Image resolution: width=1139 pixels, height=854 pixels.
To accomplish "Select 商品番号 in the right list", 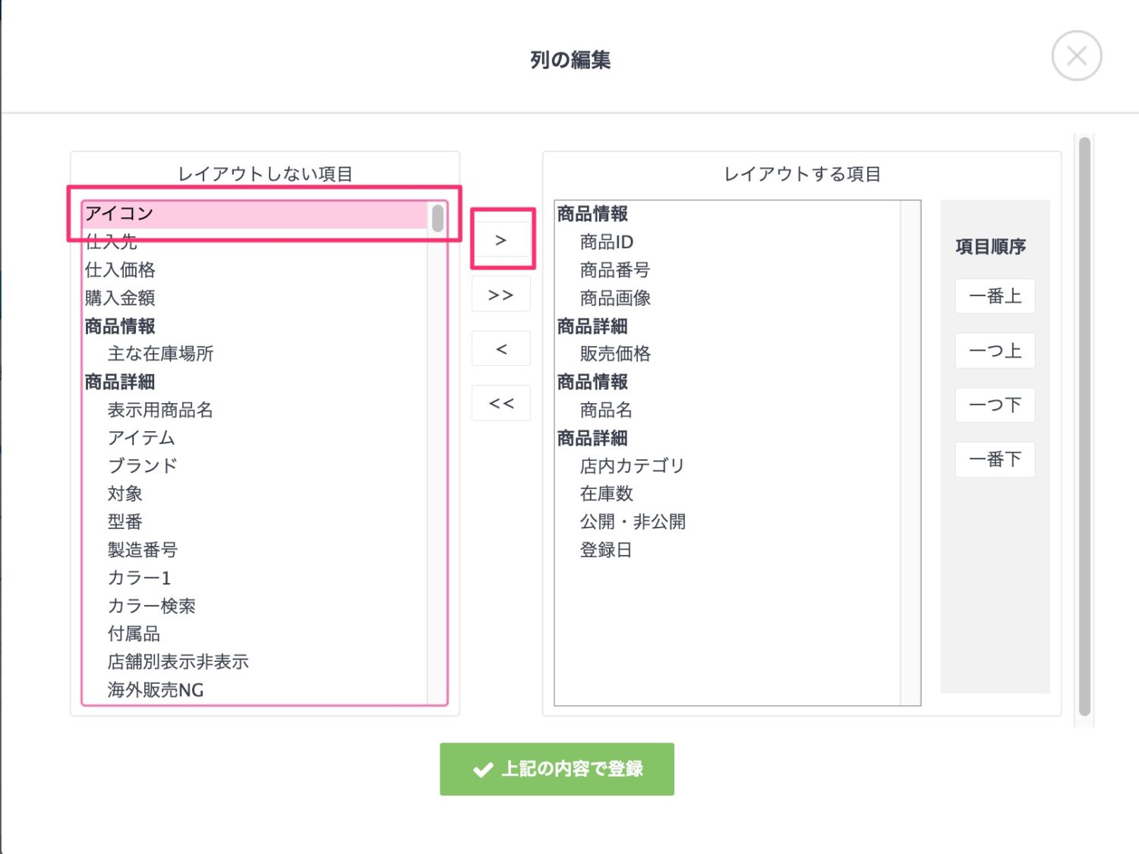I will pyautogui.click(x=727, y=270).
